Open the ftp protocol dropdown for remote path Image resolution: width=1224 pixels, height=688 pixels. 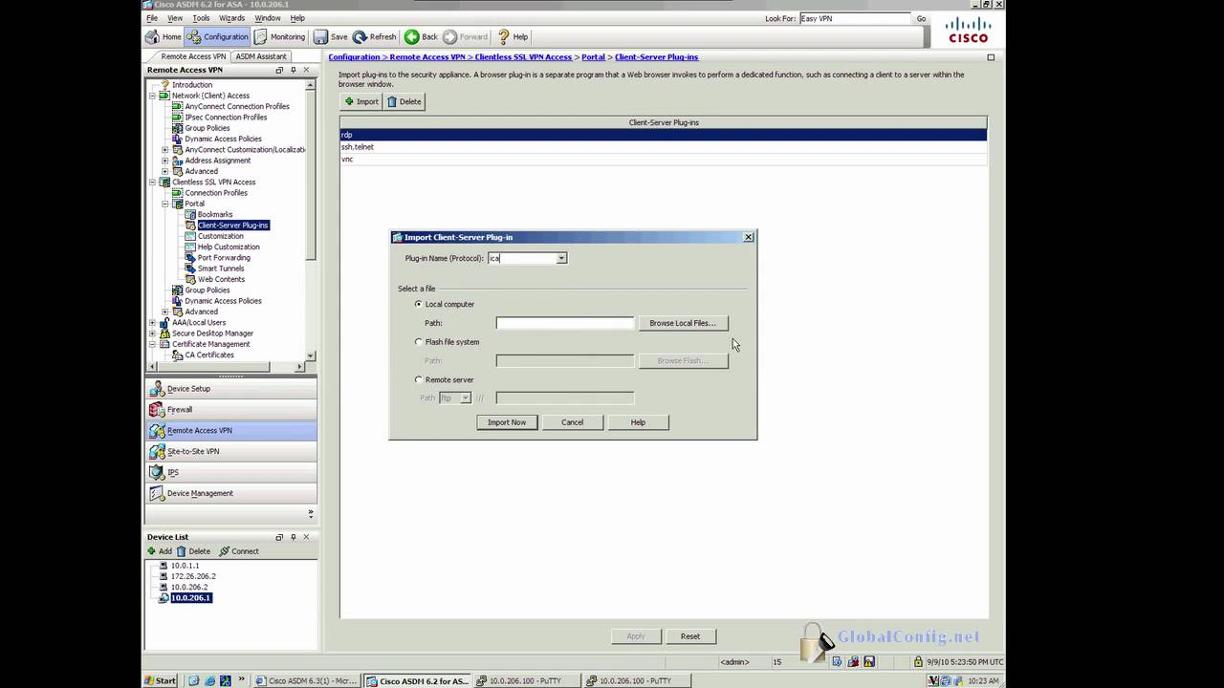[466, 398]
